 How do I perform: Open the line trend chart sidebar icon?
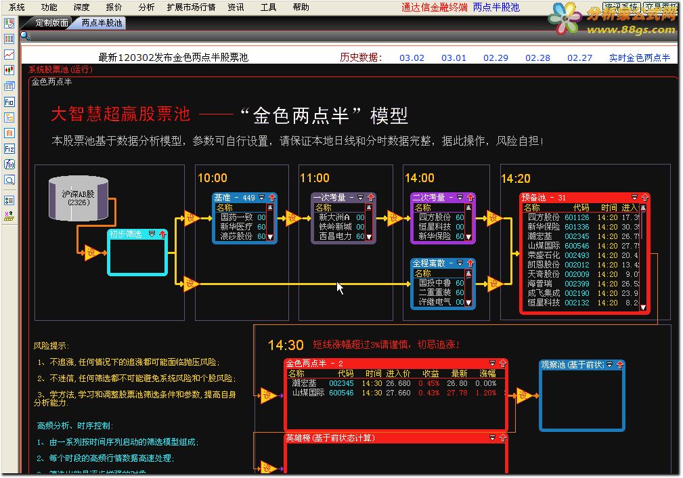[9, 54]
